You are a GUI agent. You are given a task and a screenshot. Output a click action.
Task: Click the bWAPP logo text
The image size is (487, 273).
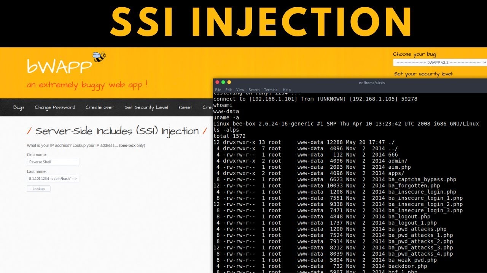coord(59,66)
